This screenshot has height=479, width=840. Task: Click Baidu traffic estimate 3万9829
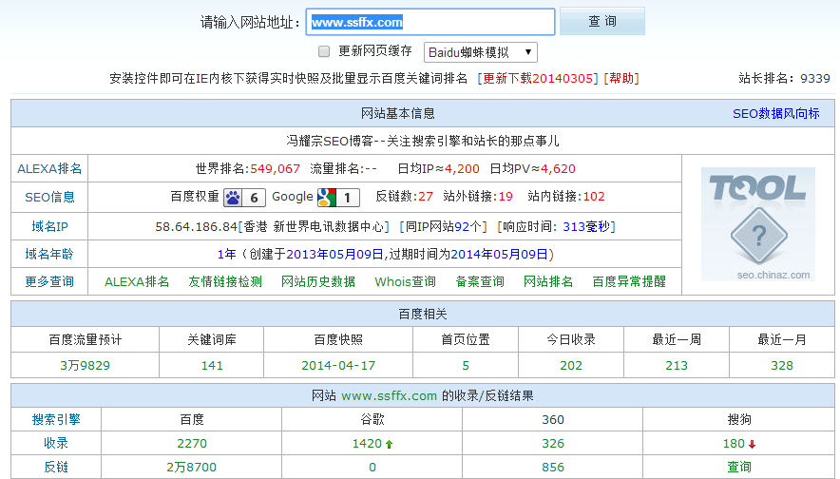(x=86, y=365)
